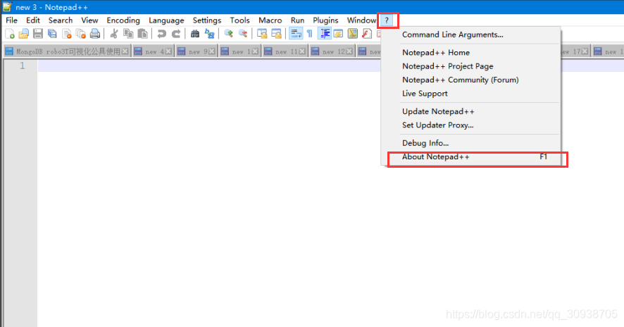
Task: Click the New file toolbar icon
Action: click(10, 34)
